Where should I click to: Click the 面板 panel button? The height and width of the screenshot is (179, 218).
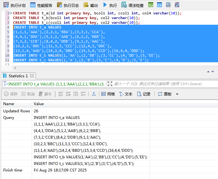click(x=165, y=94)
